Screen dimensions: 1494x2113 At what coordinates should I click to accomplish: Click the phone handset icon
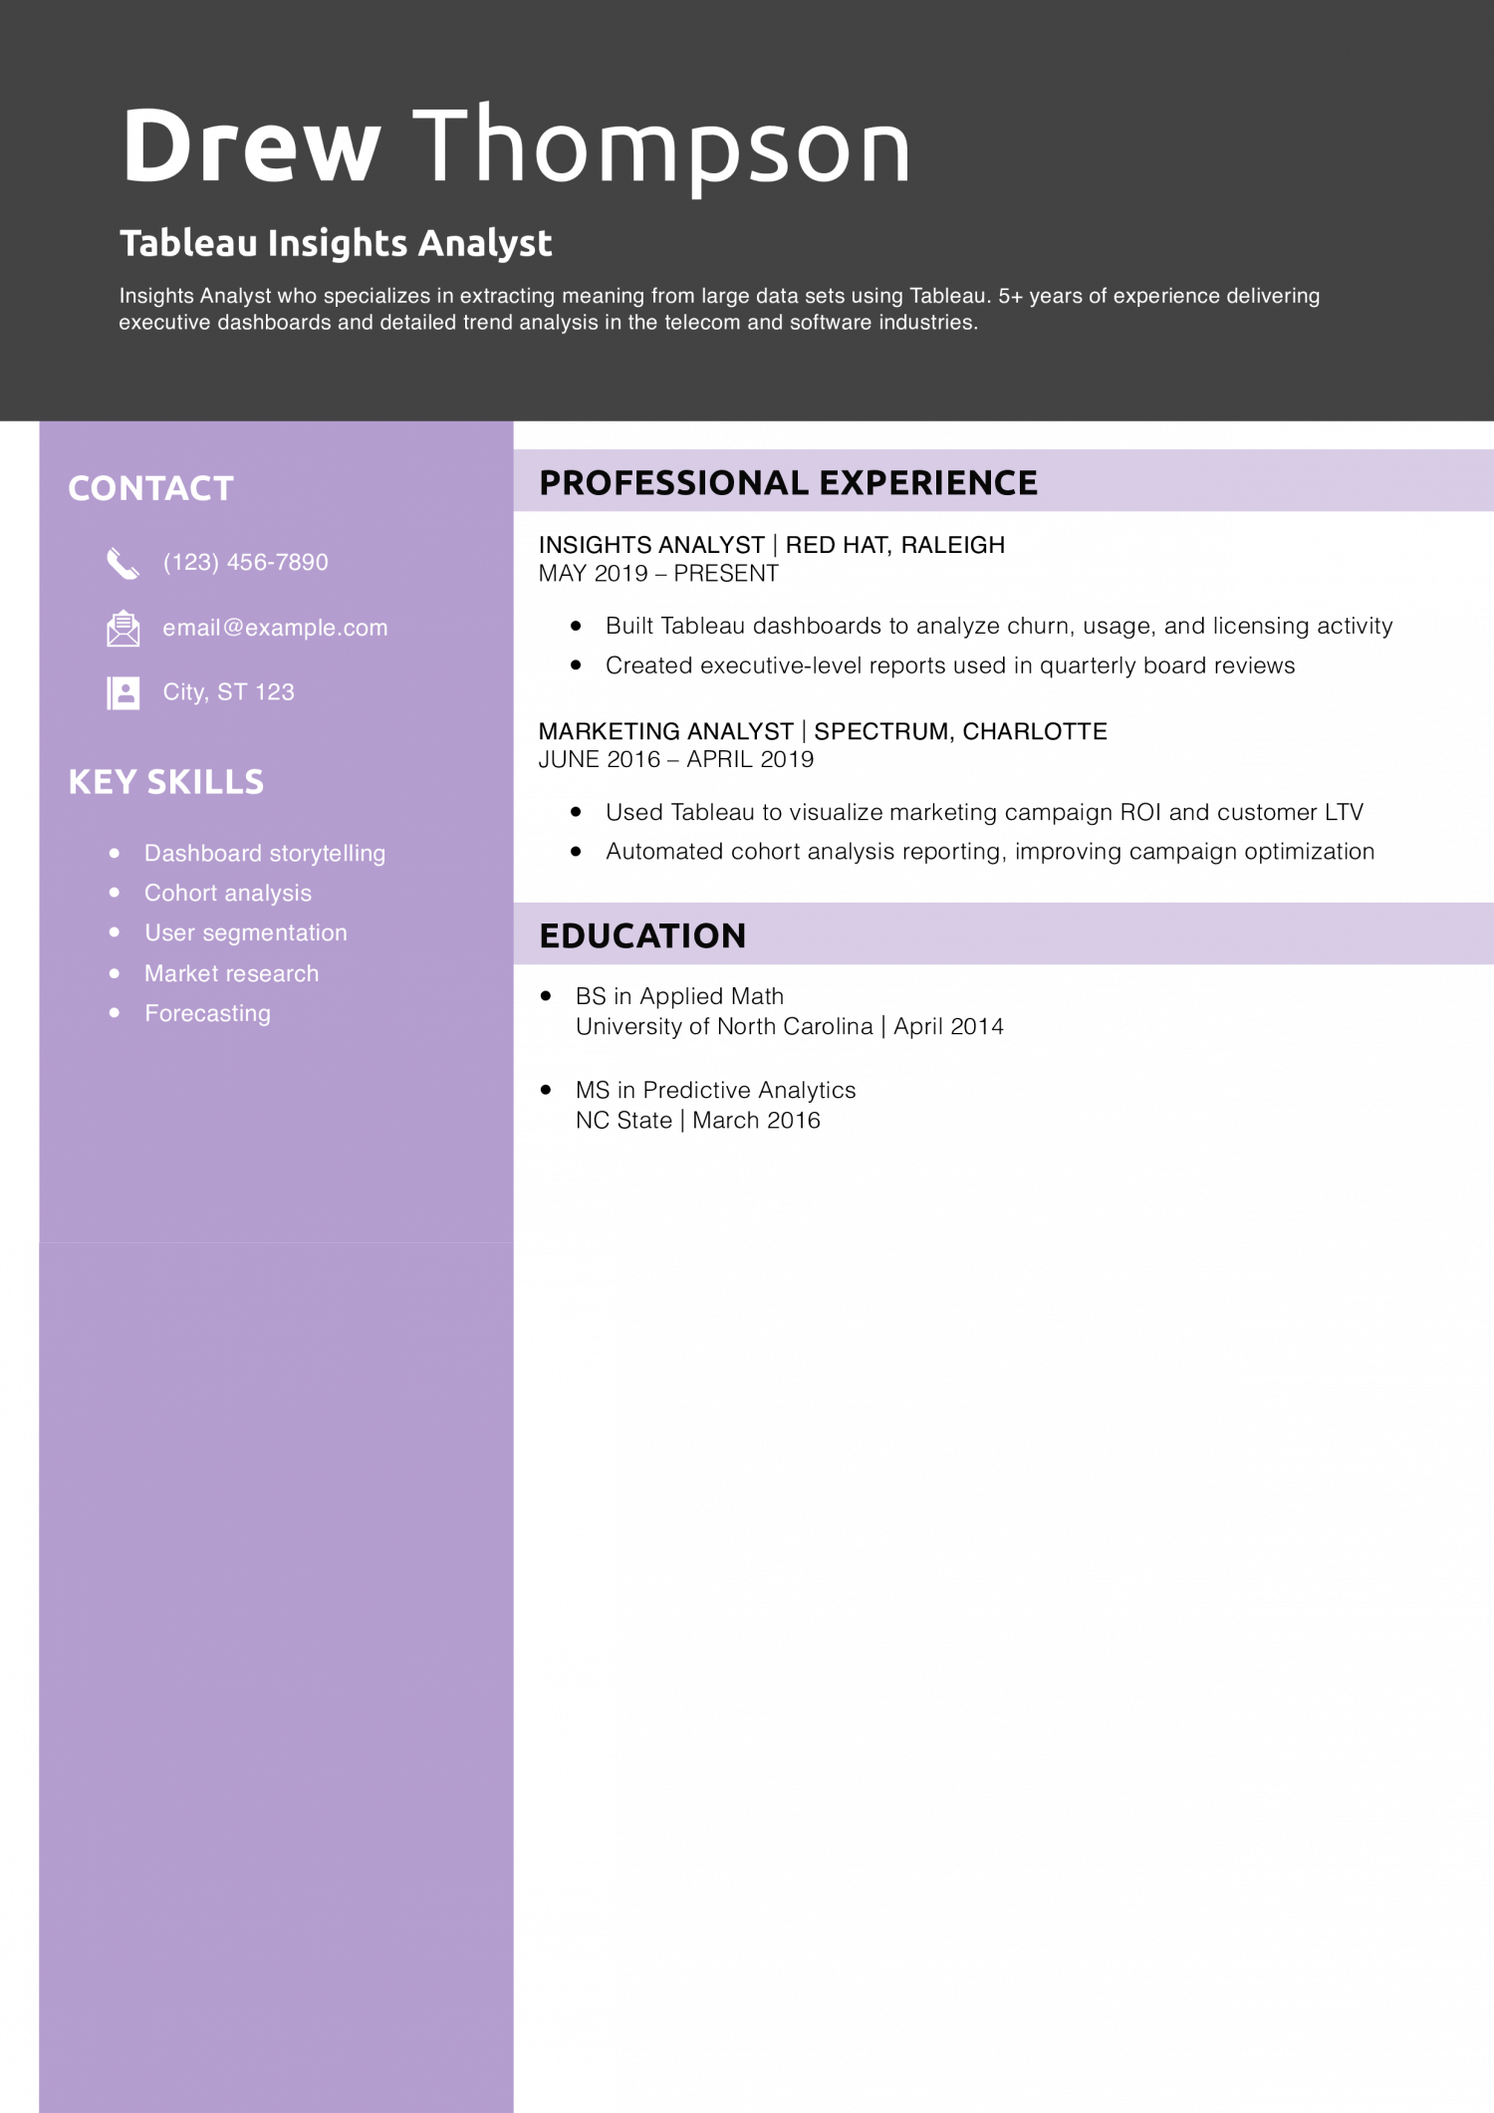[123, 564]
